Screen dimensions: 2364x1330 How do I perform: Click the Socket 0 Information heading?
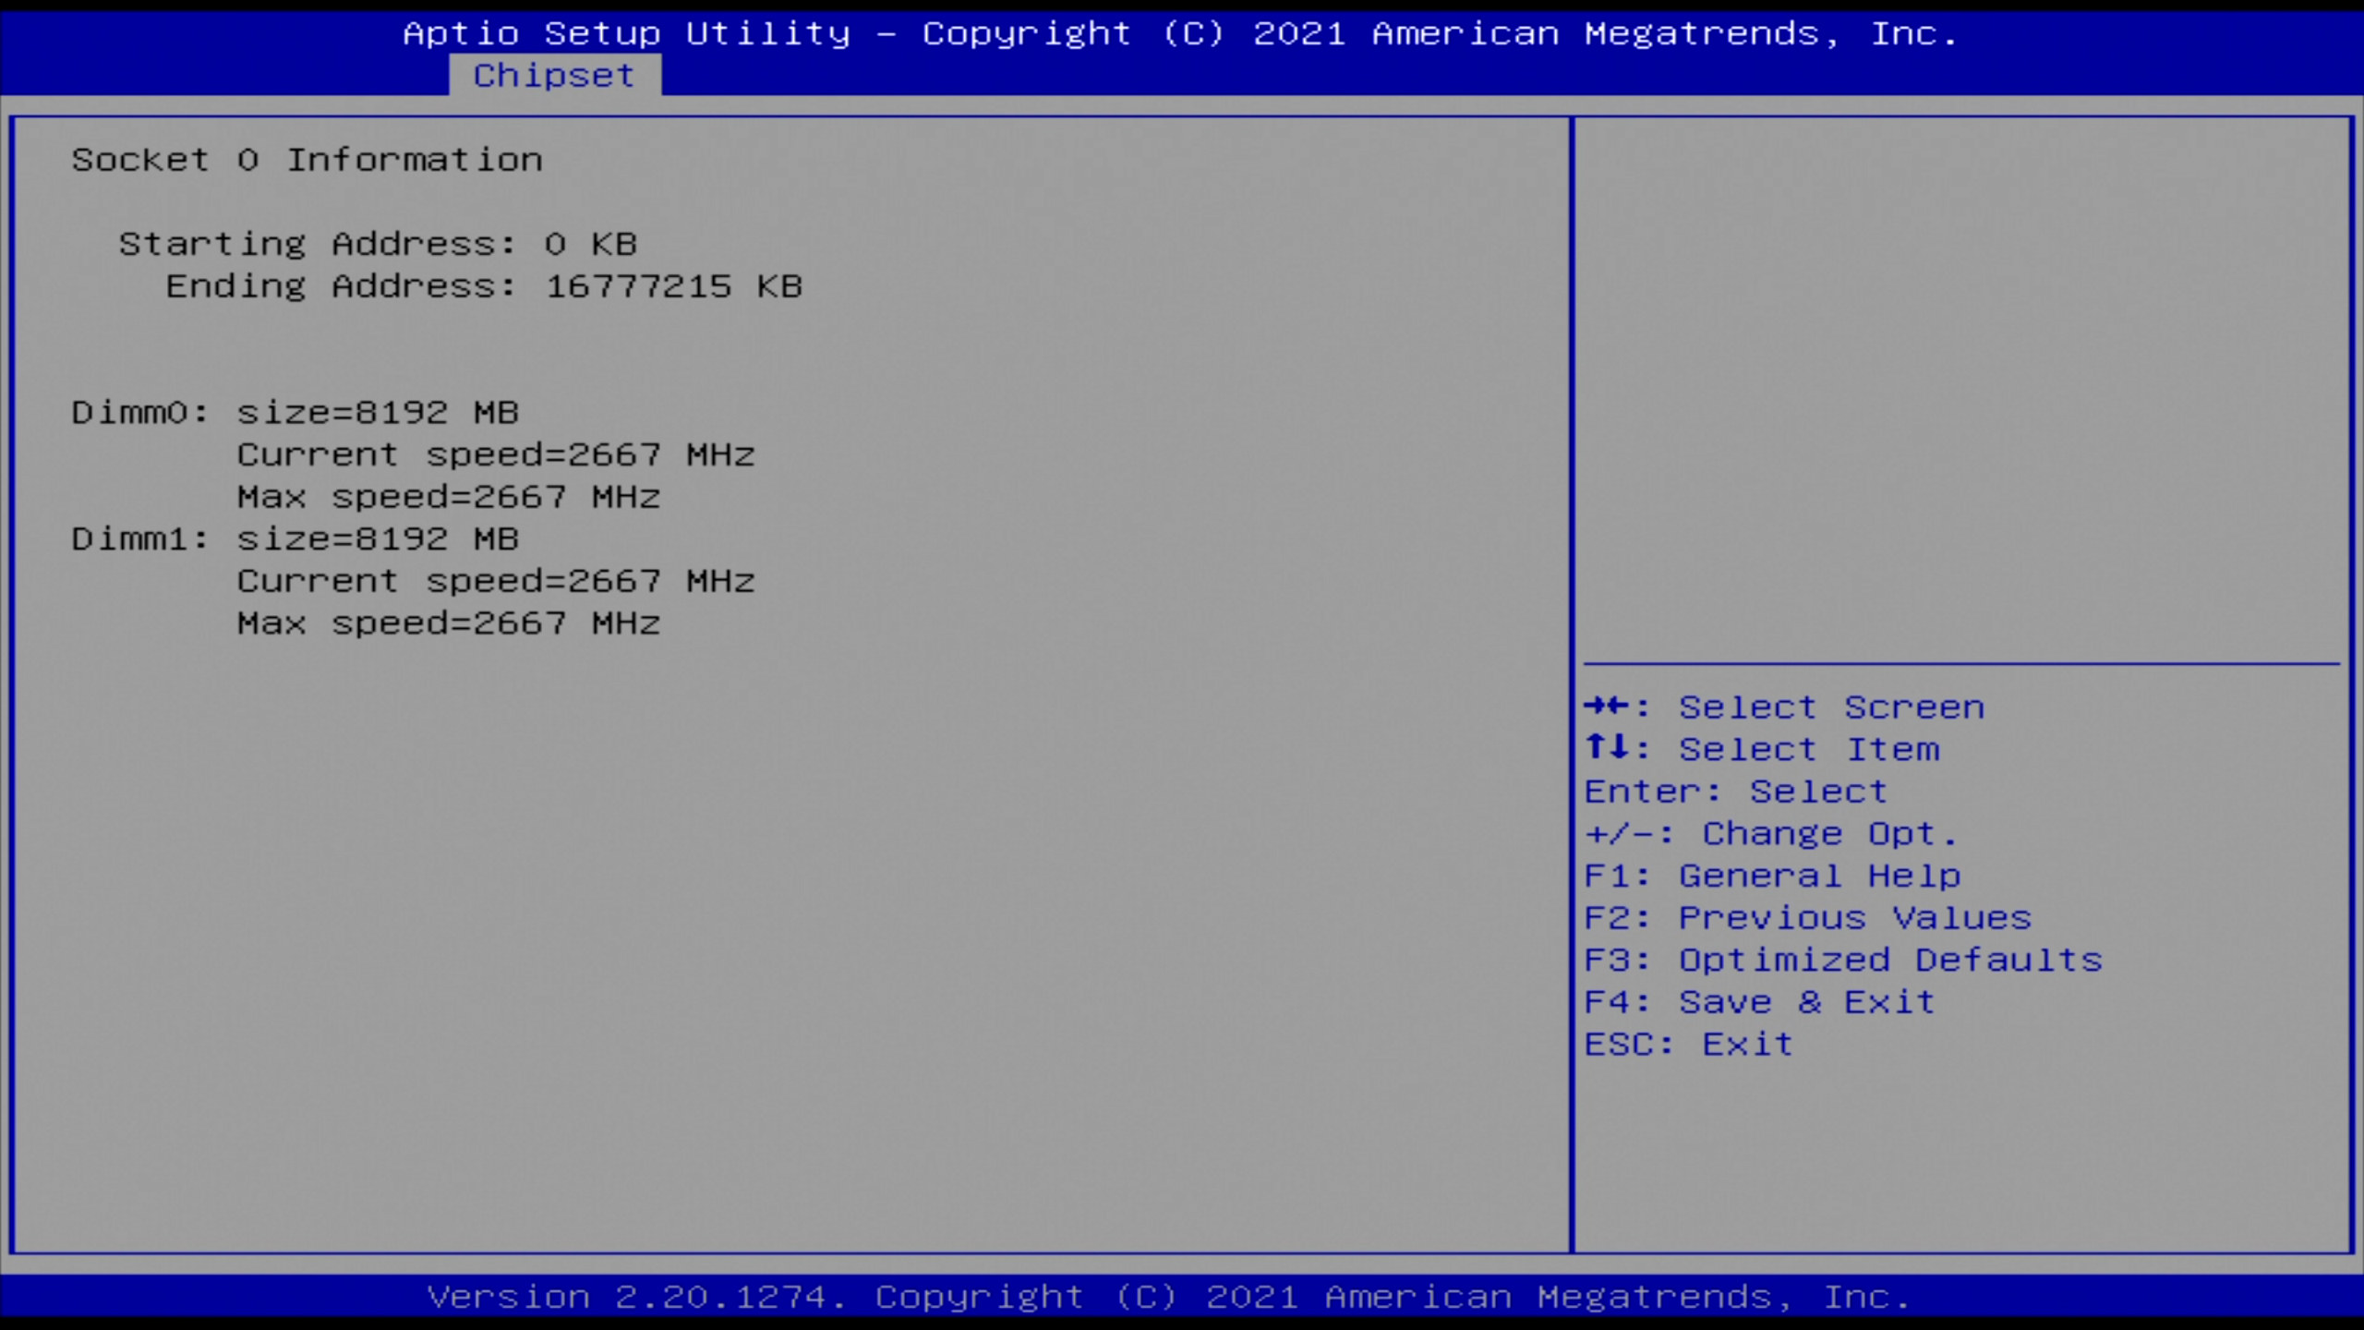tap(307, 160)
